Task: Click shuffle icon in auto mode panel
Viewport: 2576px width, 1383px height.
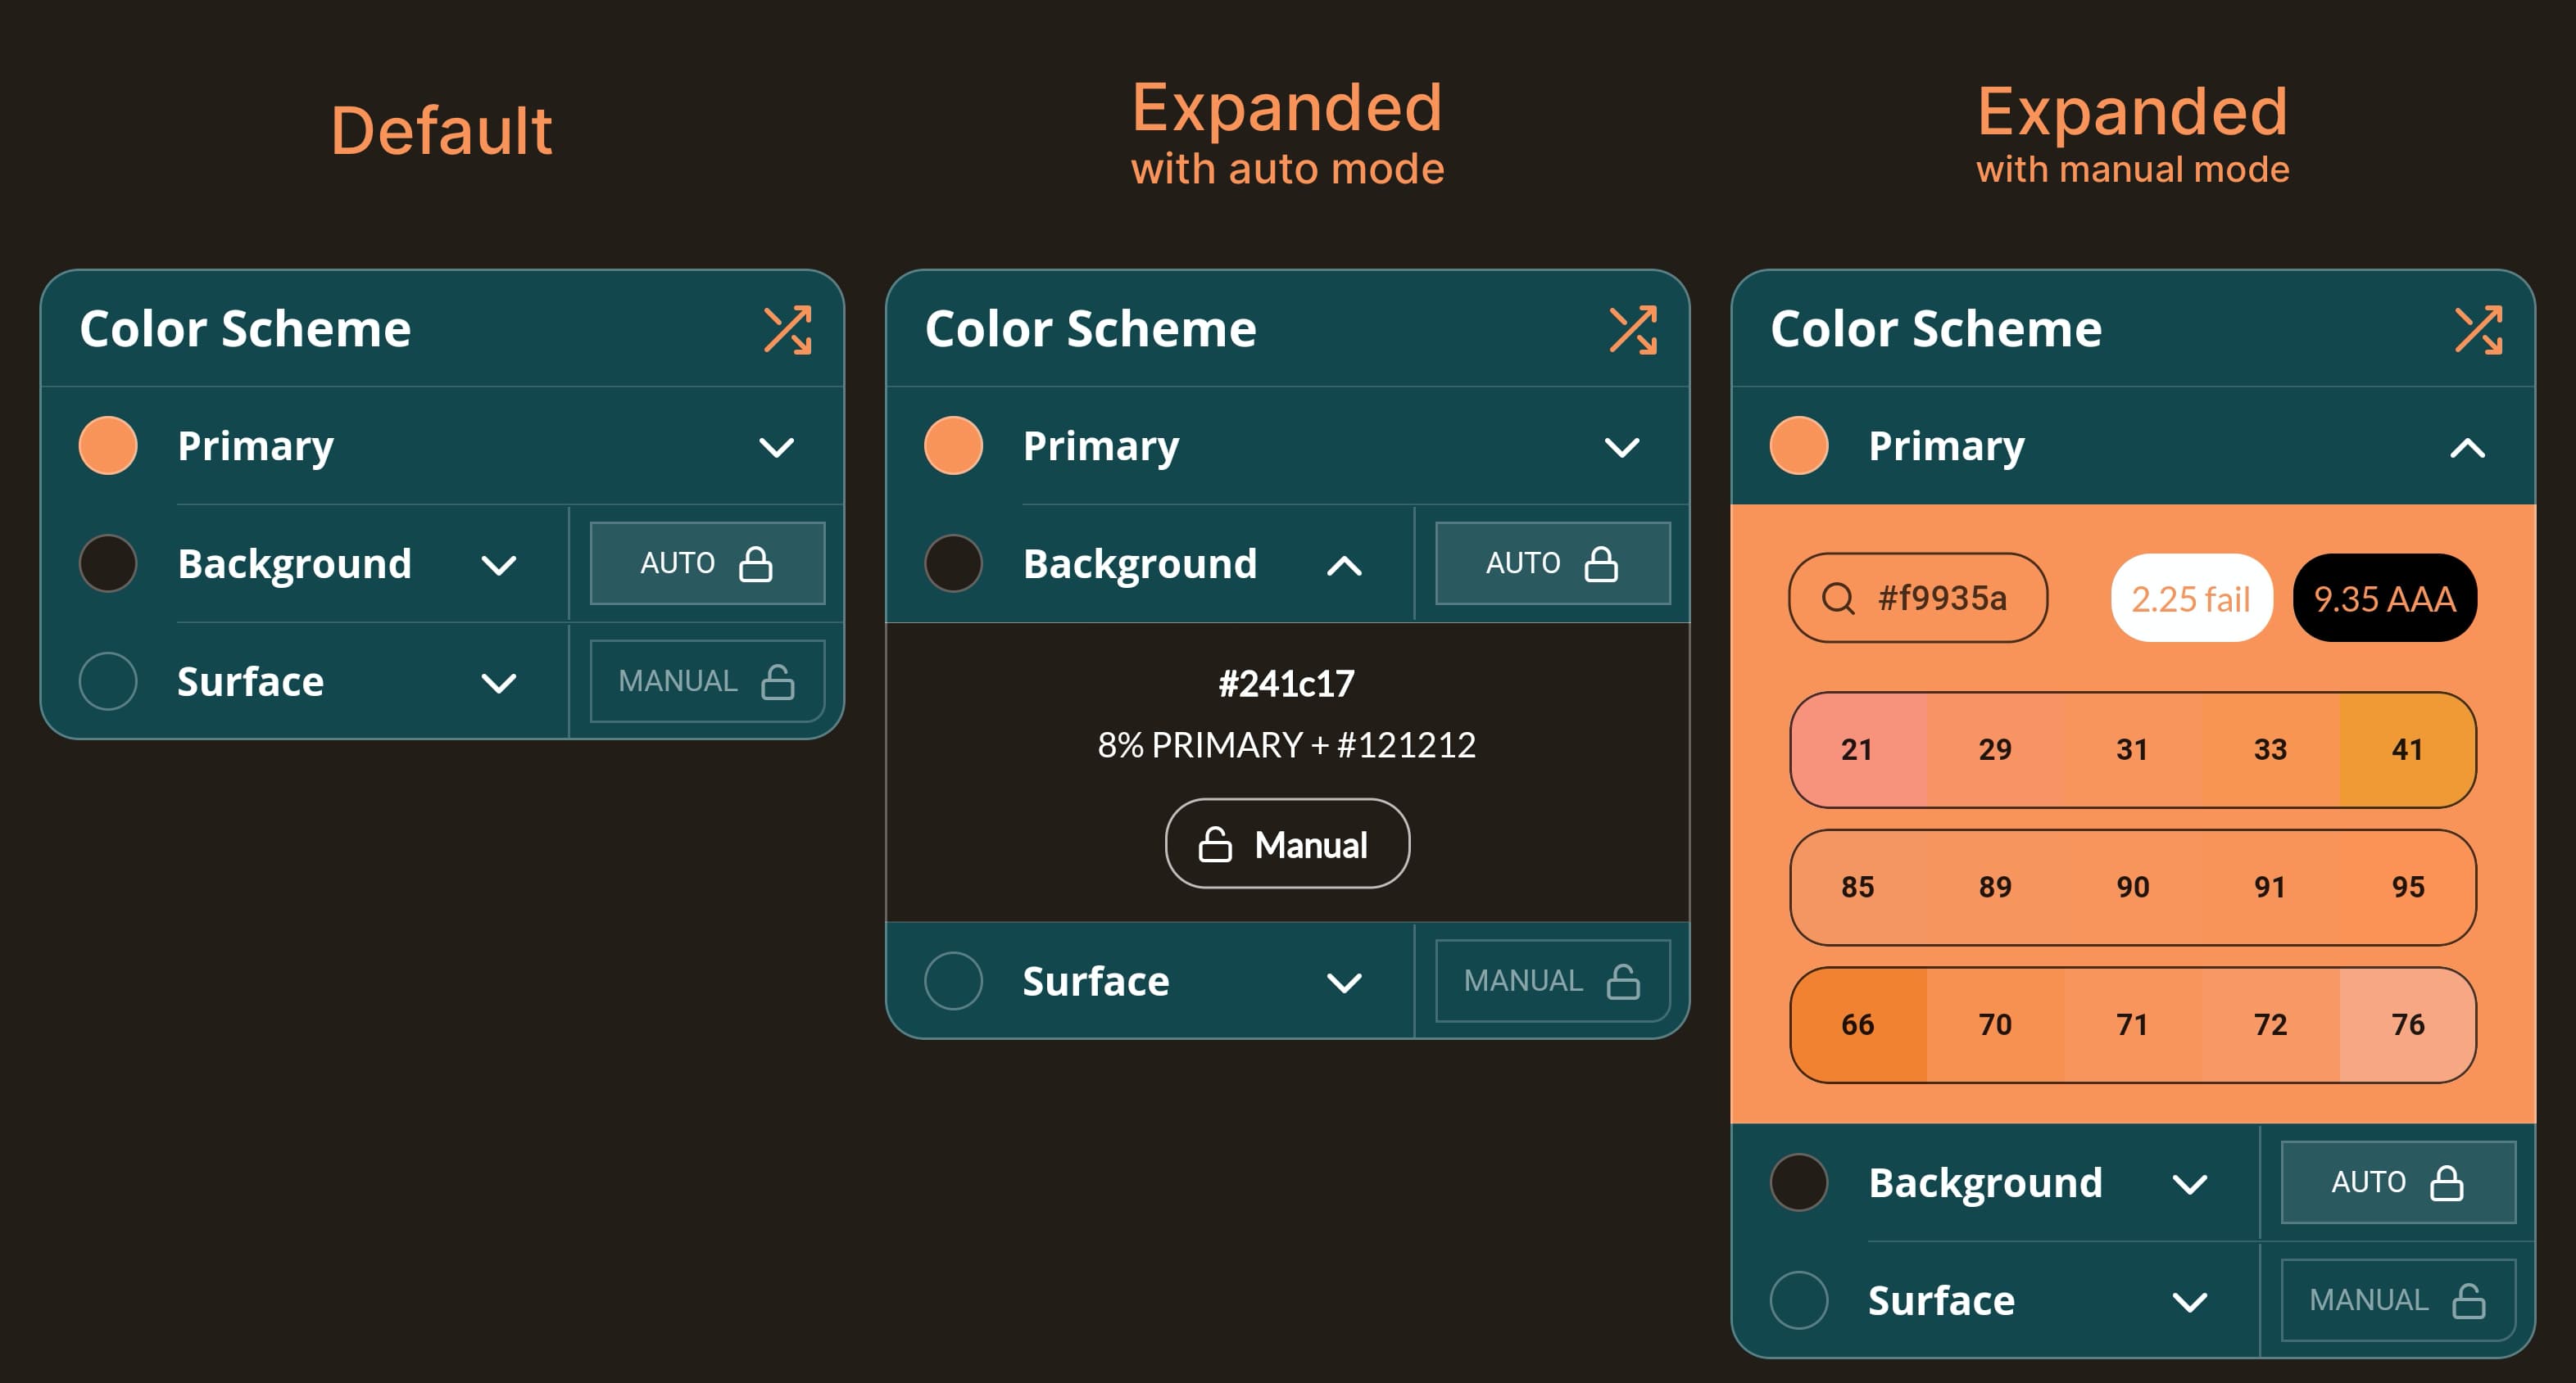Action: tap(1632, 330)
